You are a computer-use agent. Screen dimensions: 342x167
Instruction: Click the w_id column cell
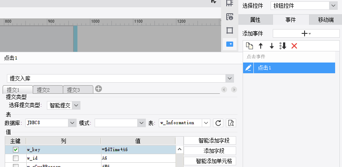point(64,158)
